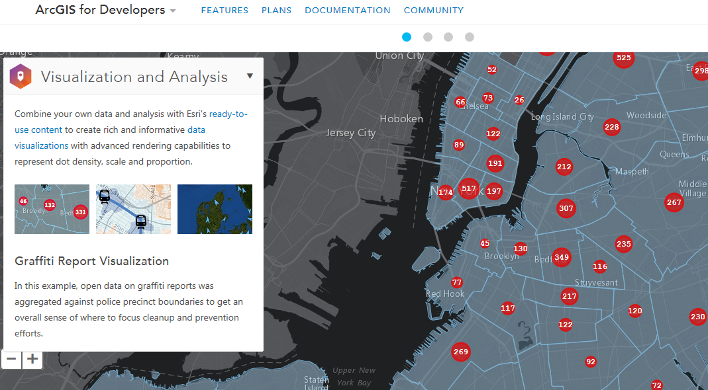708x390 pixels.
Task: Click the 89 cluster marker
Action: click(x=459, y=145)
